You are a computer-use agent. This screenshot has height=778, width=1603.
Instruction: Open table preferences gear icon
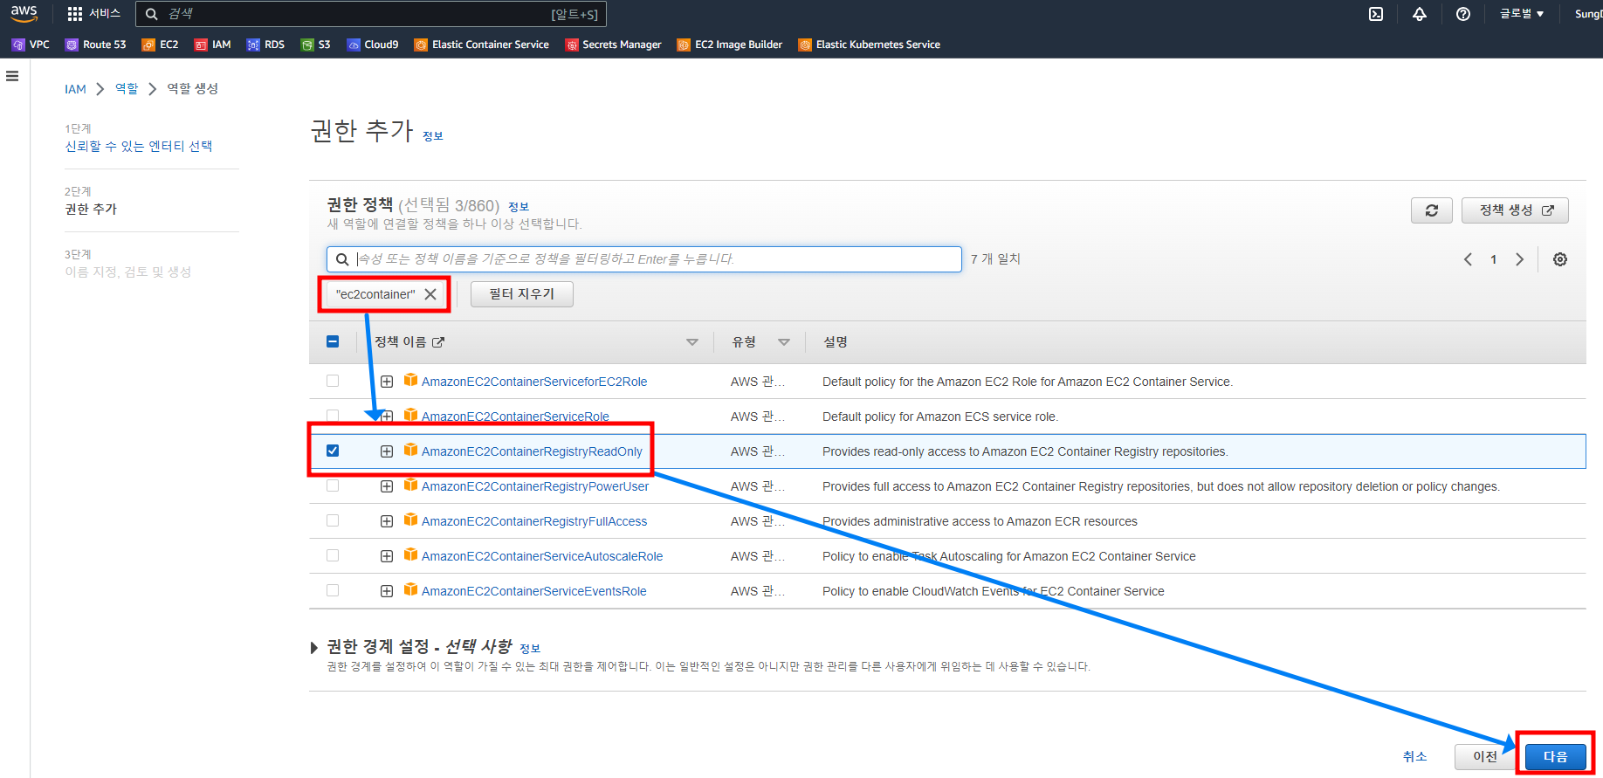1560,259
